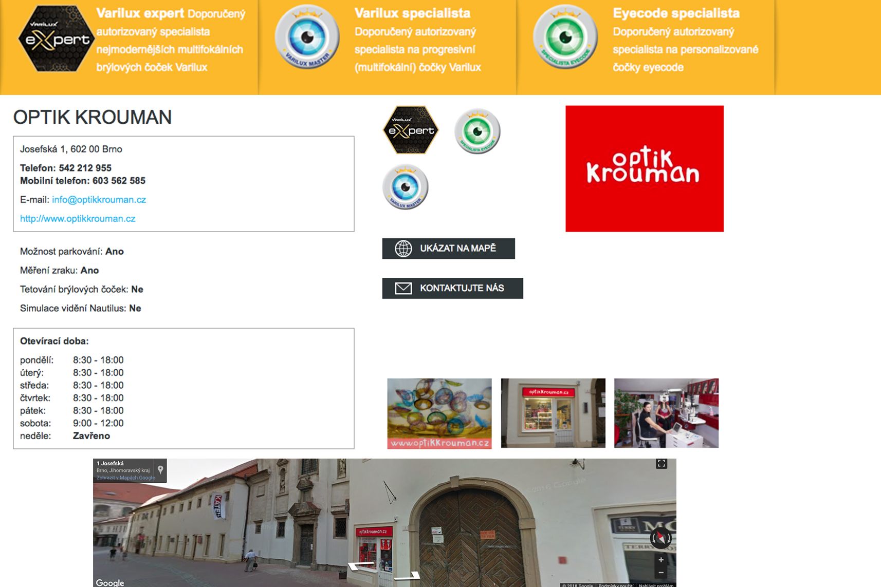Move along the street using the right arrow
The image size is (881, 587).
click(x=408, y=576)
